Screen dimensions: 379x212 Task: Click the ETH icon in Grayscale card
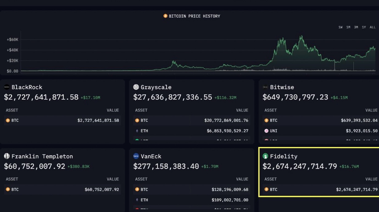click(137, 131)
